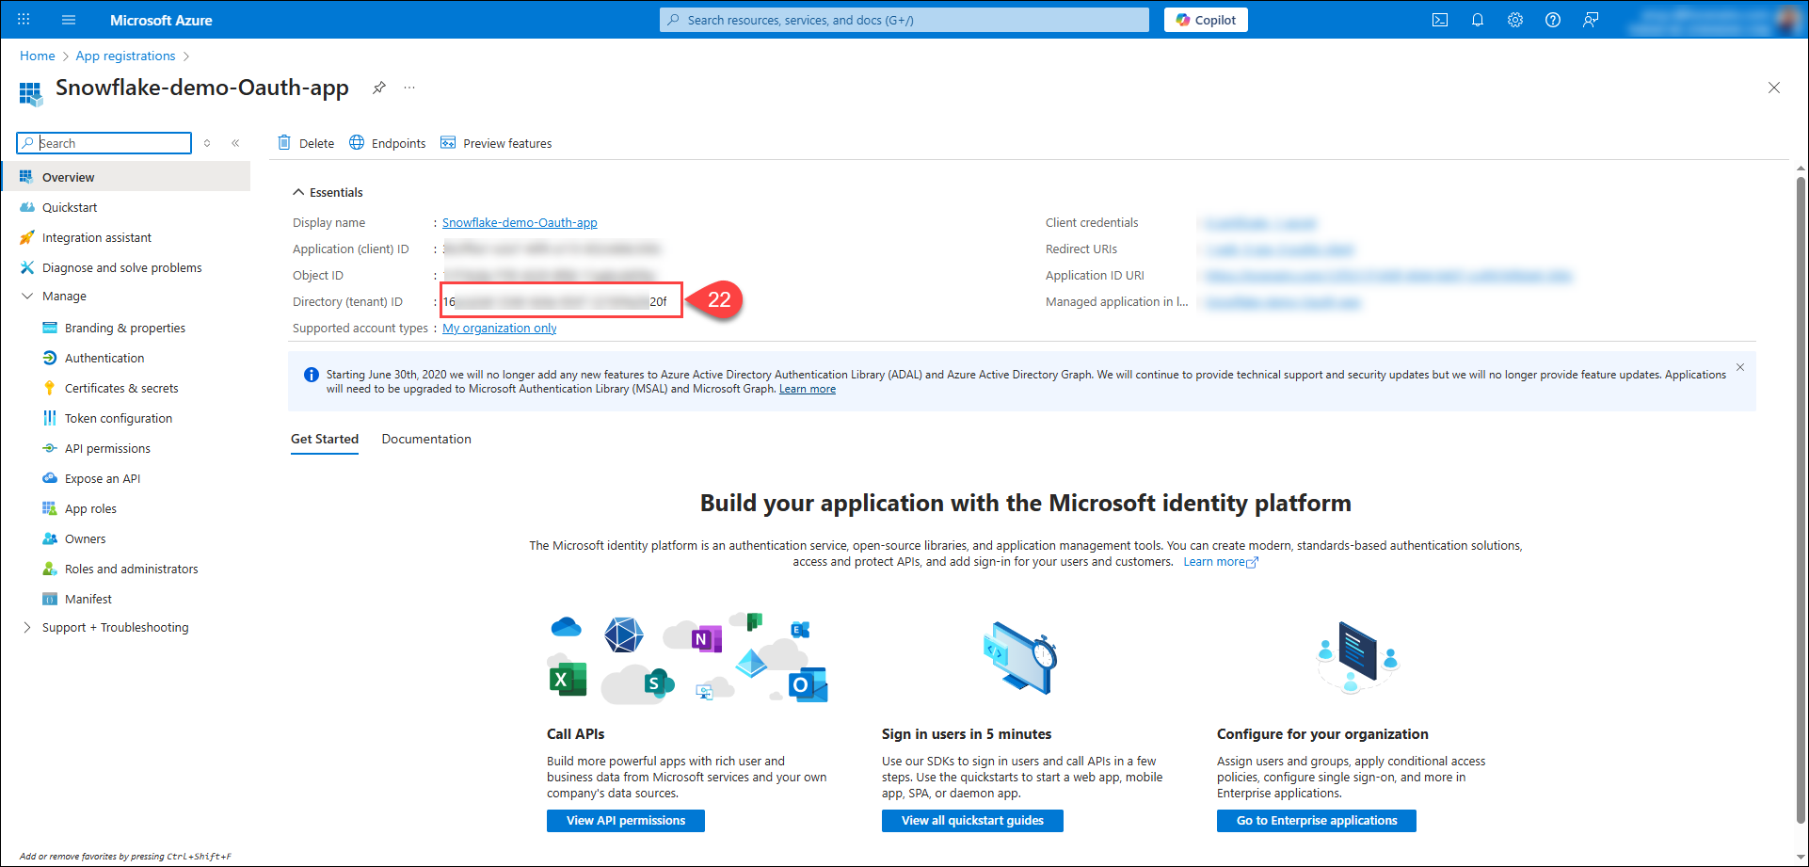1809x867 pixels.
Task: Click the Delete toolbar button
Action: click(307, 143)
